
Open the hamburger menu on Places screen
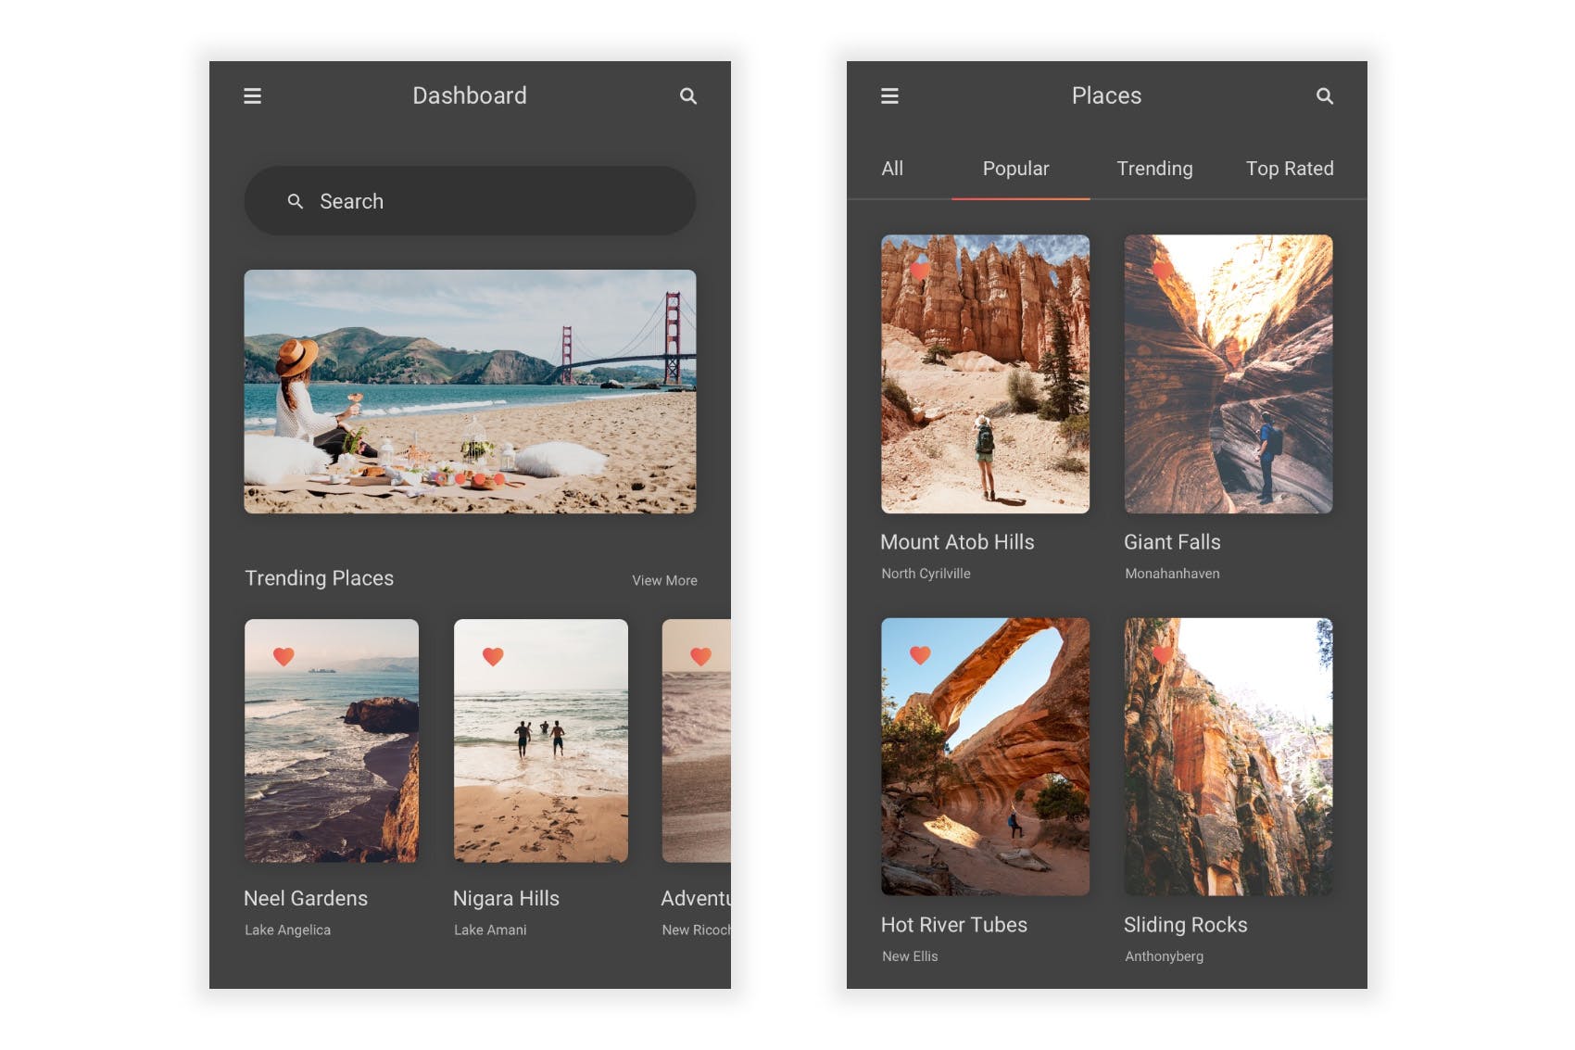(x=889, y=96)
